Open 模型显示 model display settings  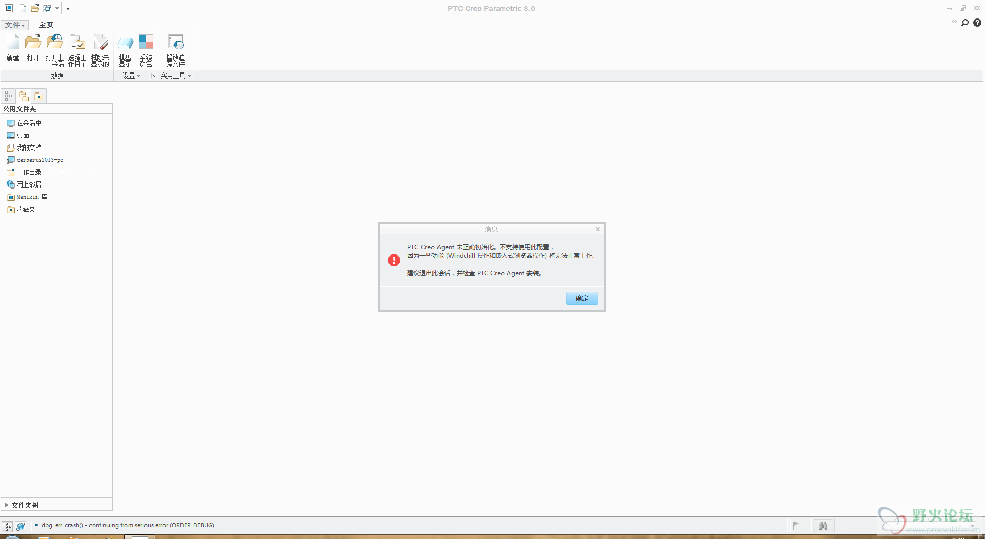125,50
